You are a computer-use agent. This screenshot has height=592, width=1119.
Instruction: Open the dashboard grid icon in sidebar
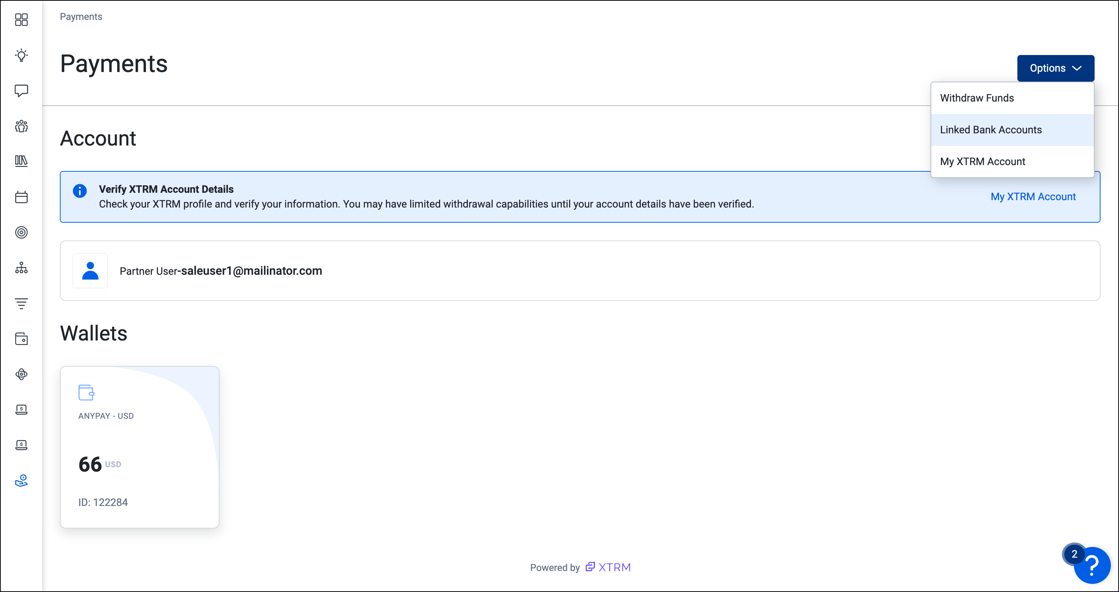point(21,20)
